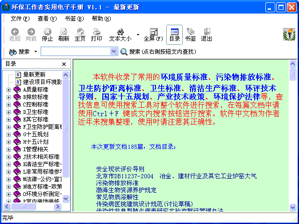Click the 刷新 (Refresh) toolbar icon

64,35
